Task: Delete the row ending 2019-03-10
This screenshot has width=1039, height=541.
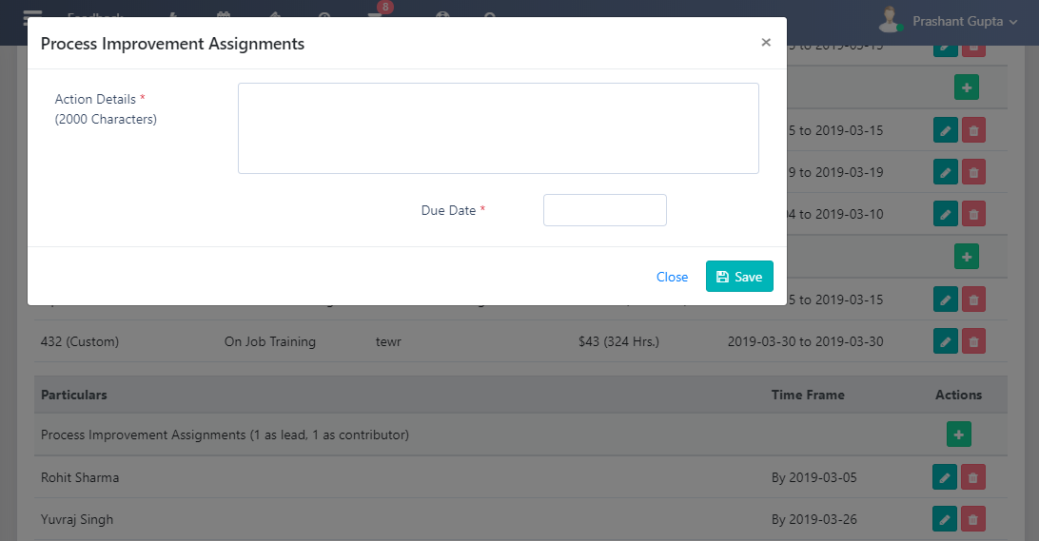Action: (x=973, y=214)
